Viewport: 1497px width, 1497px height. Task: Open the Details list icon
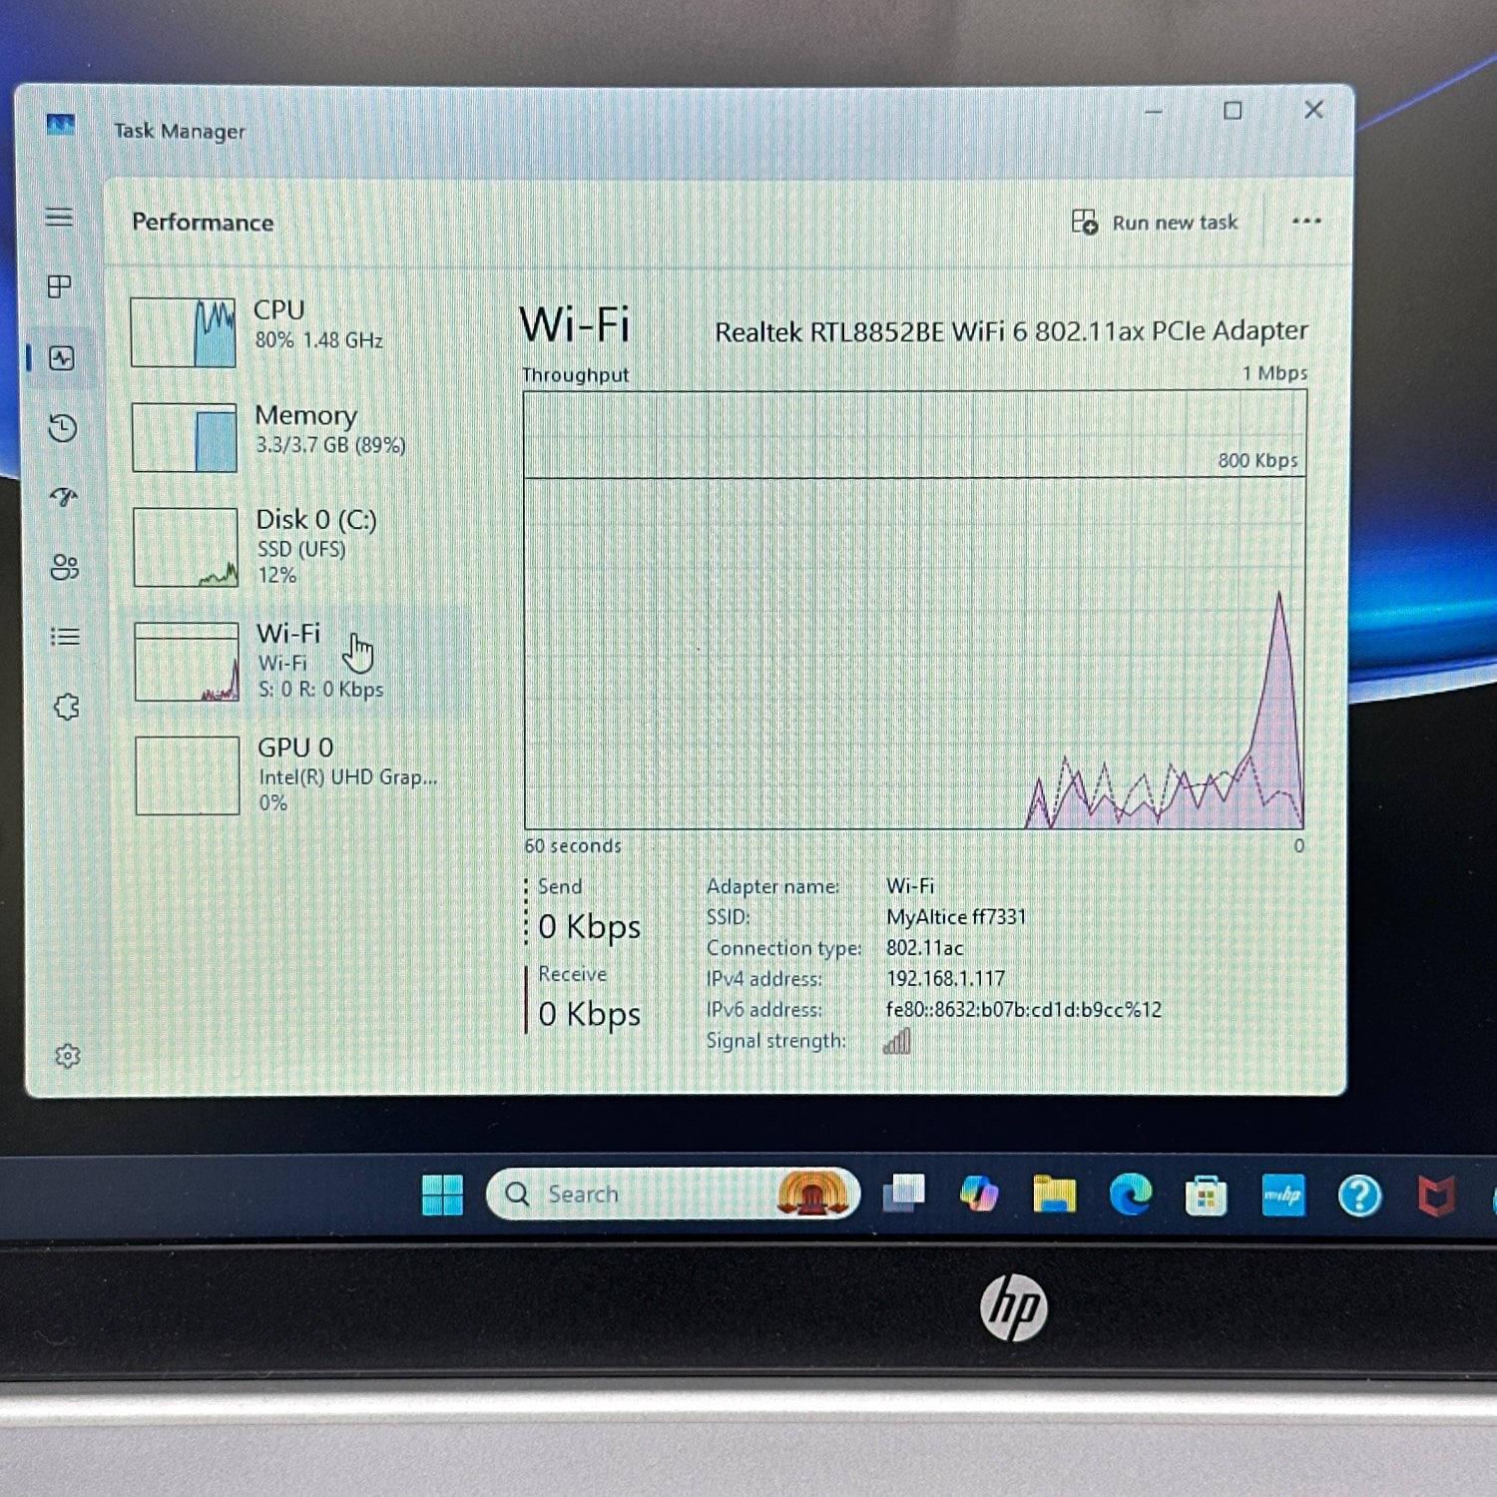(x=65, y=636)
